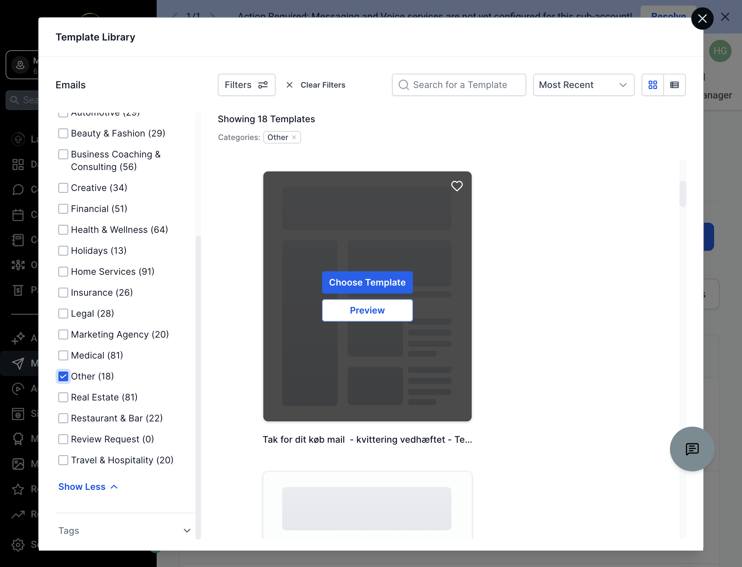
Task: Open Reputation star icon in sidebar
Action: coord(18,489)
